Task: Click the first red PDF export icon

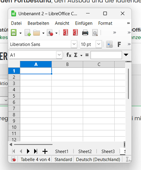Action: click(66, 32)
